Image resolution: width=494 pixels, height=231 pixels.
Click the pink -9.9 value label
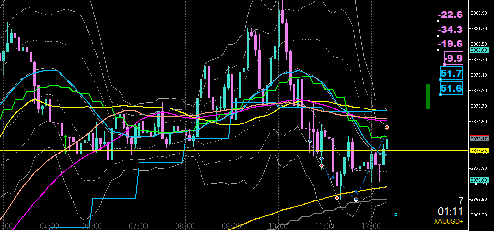(x=453, y=58)
